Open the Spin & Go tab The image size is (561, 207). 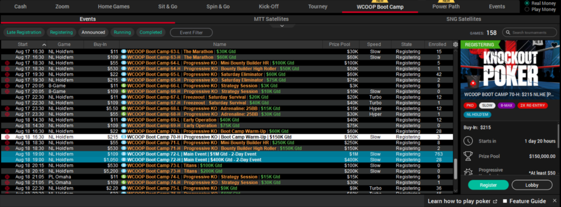click(x=218, y=7)
